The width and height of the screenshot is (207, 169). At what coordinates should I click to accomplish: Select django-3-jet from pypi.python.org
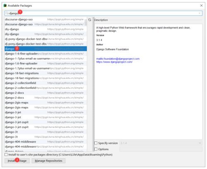(x=46, y=113)
